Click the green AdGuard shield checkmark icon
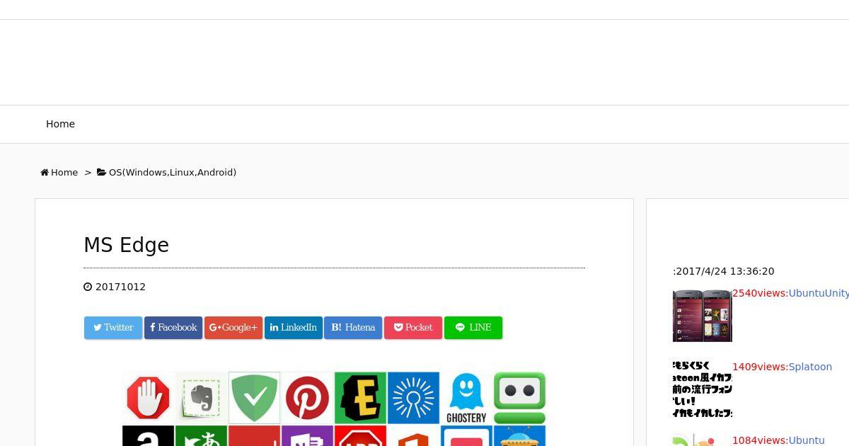Image resolution: width=849 pixels, height=446 pixels. [255, 398]
